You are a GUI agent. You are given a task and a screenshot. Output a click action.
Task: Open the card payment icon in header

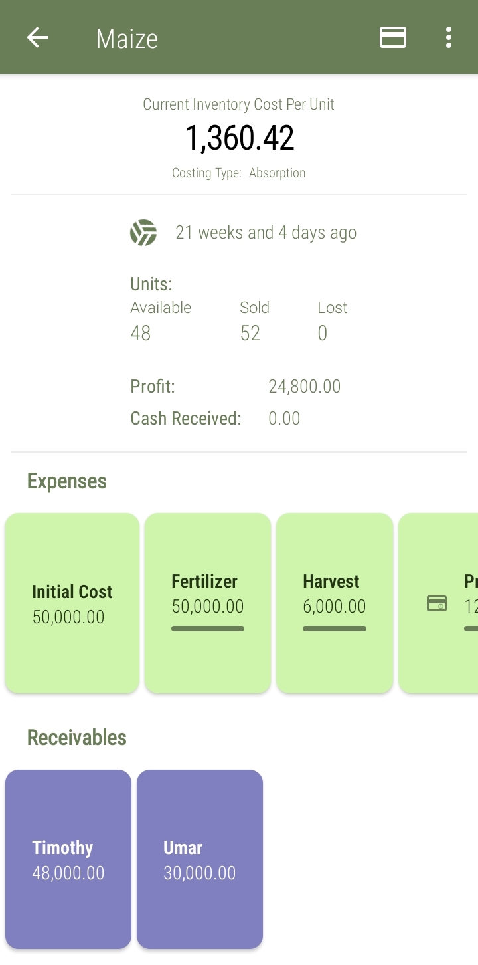(393, 37)
